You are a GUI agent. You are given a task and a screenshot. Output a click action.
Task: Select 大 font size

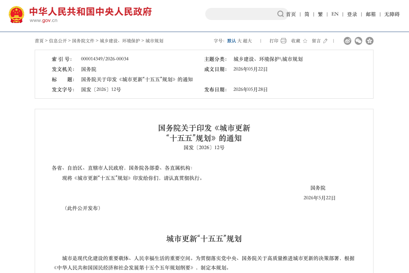tap(239, 41)
